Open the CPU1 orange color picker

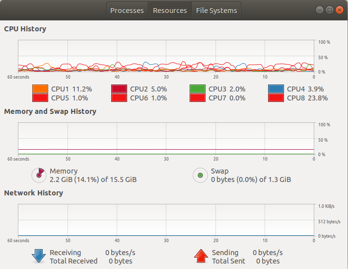pyautogui.click(x=40, y=89)
